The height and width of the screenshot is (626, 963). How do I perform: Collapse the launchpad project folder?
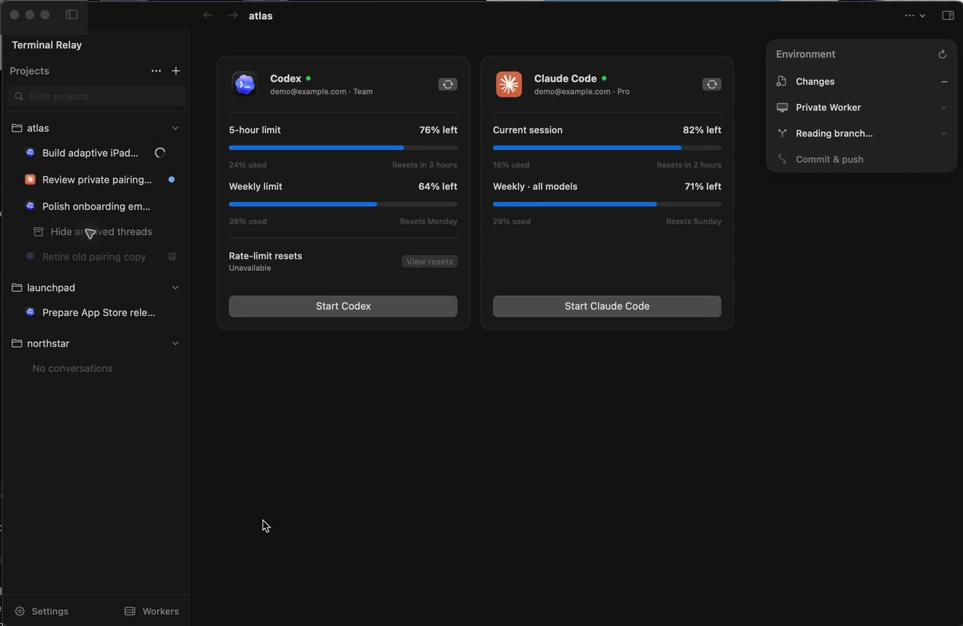[175, 288]
